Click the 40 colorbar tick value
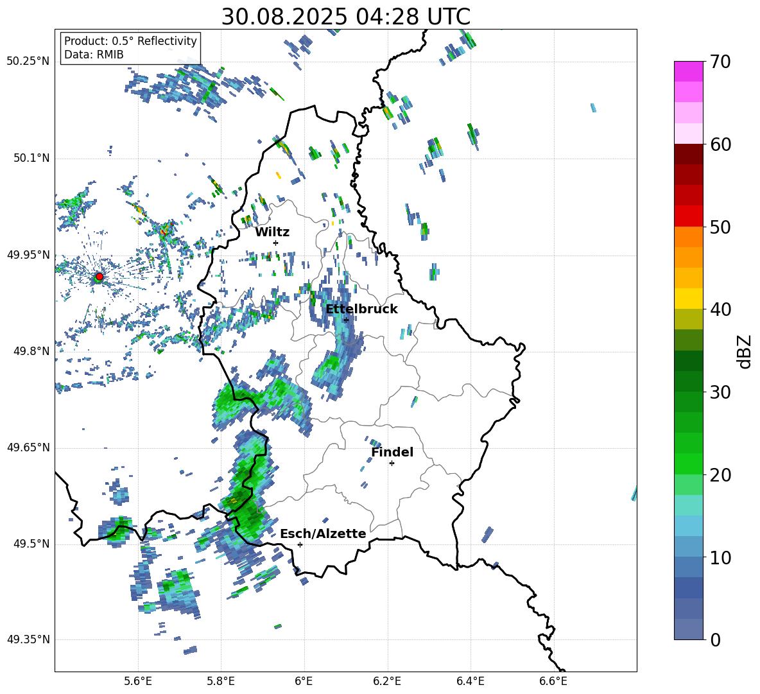 tap(720, 309)
